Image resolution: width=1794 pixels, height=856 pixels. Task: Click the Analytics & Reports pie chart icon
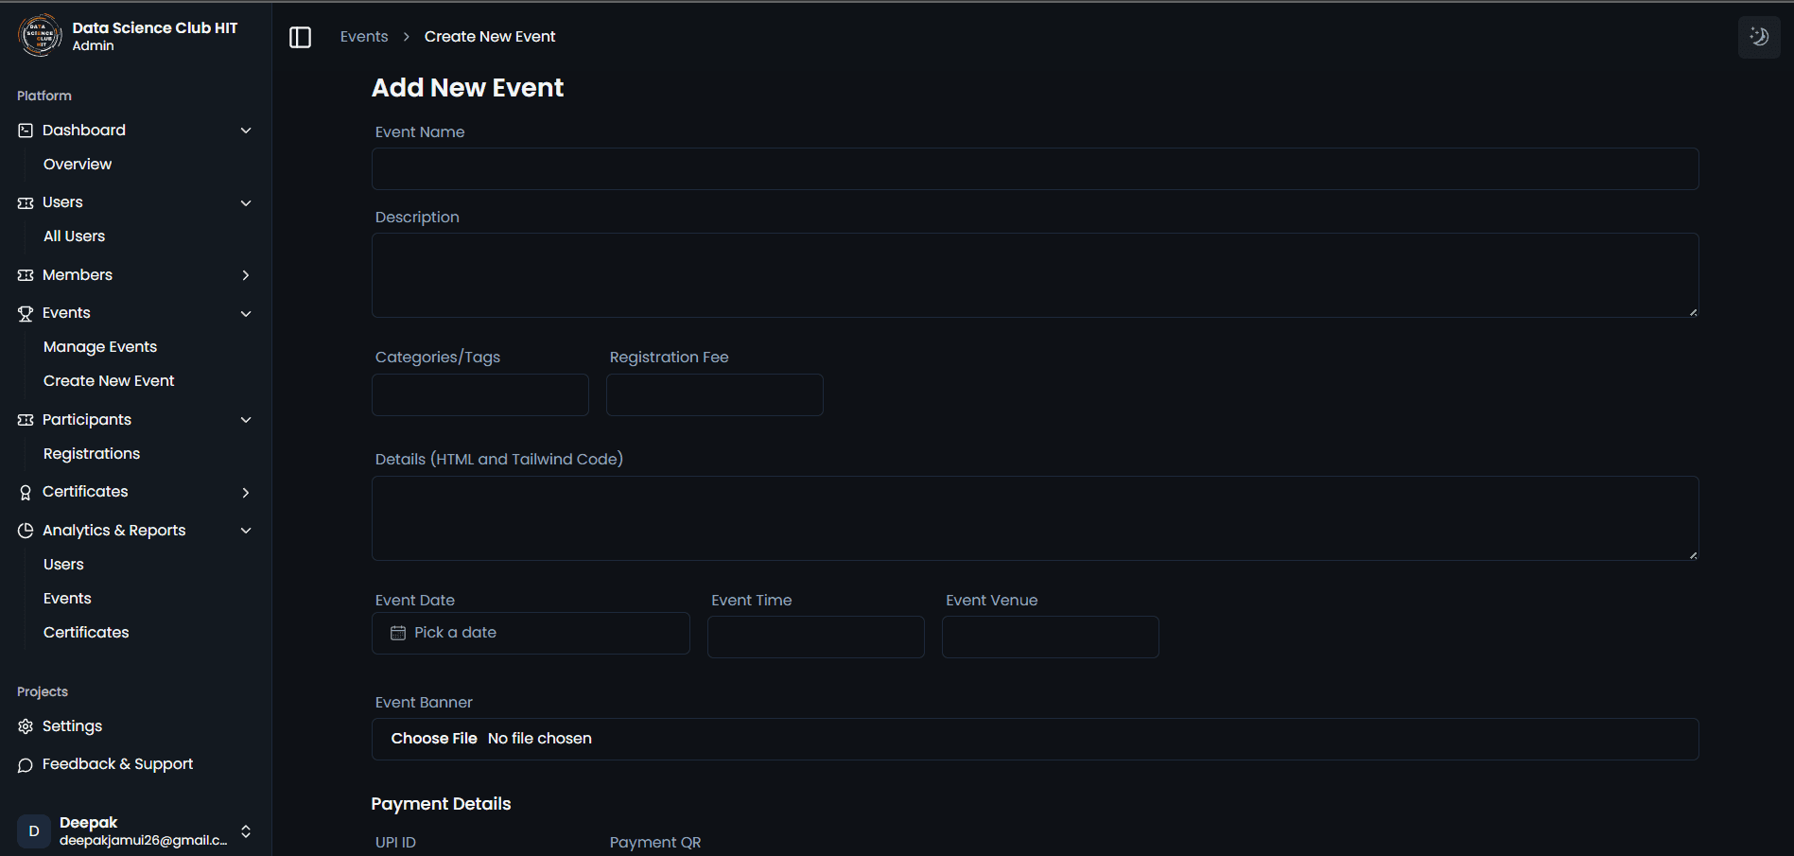pos(25,530)
